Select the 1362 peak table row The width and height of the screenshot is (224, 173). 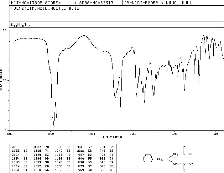click(x=41, y=166)
